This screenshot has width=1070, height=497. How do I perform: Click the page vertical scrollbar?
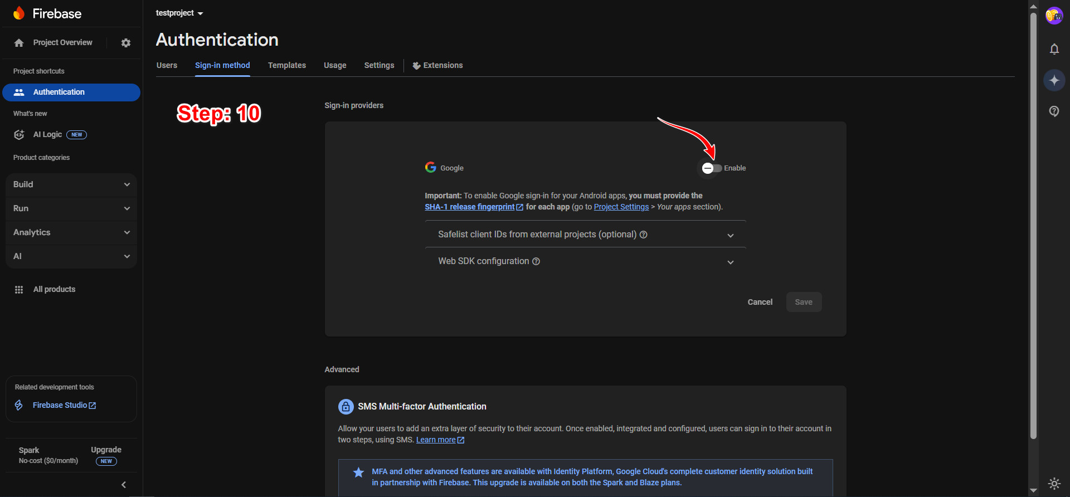tap(1033, 223)
